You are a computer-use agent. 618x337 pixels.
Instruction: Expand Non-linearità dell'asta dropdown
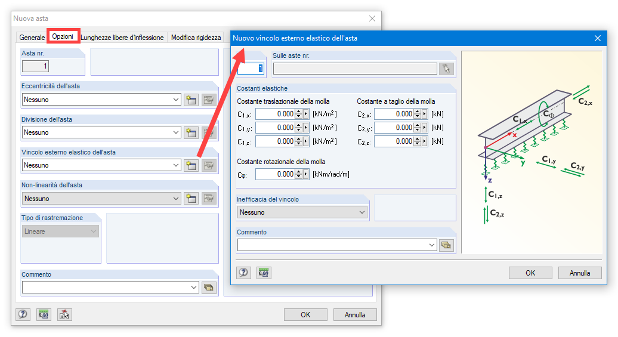click(176, 199)
